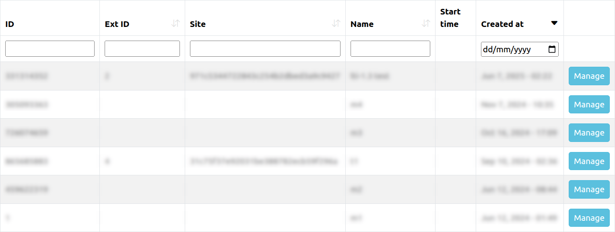Viewport: 615px width, 232px height.
Task: Click the ID column header label
Action: [10, 24]
